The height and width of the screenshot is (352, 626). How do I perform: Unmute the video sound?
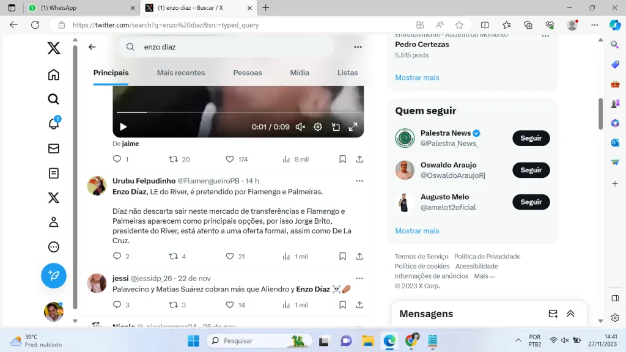tap(300, 127)
